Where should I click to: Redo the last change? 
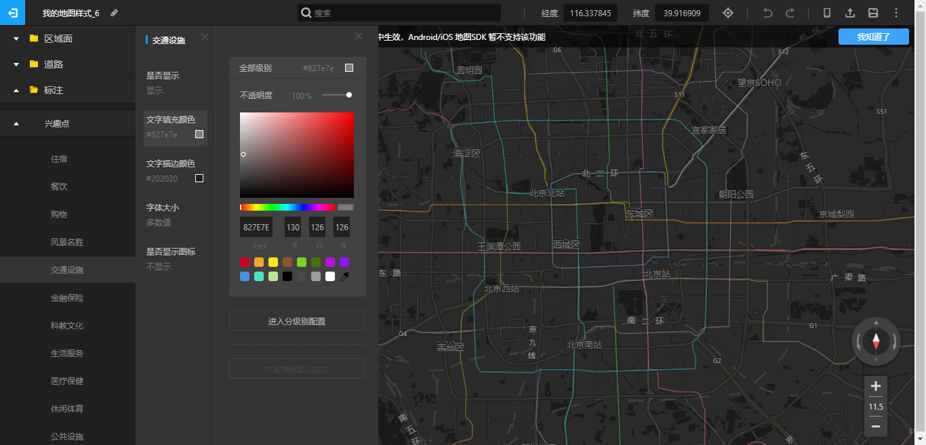(x=790, y=13)
